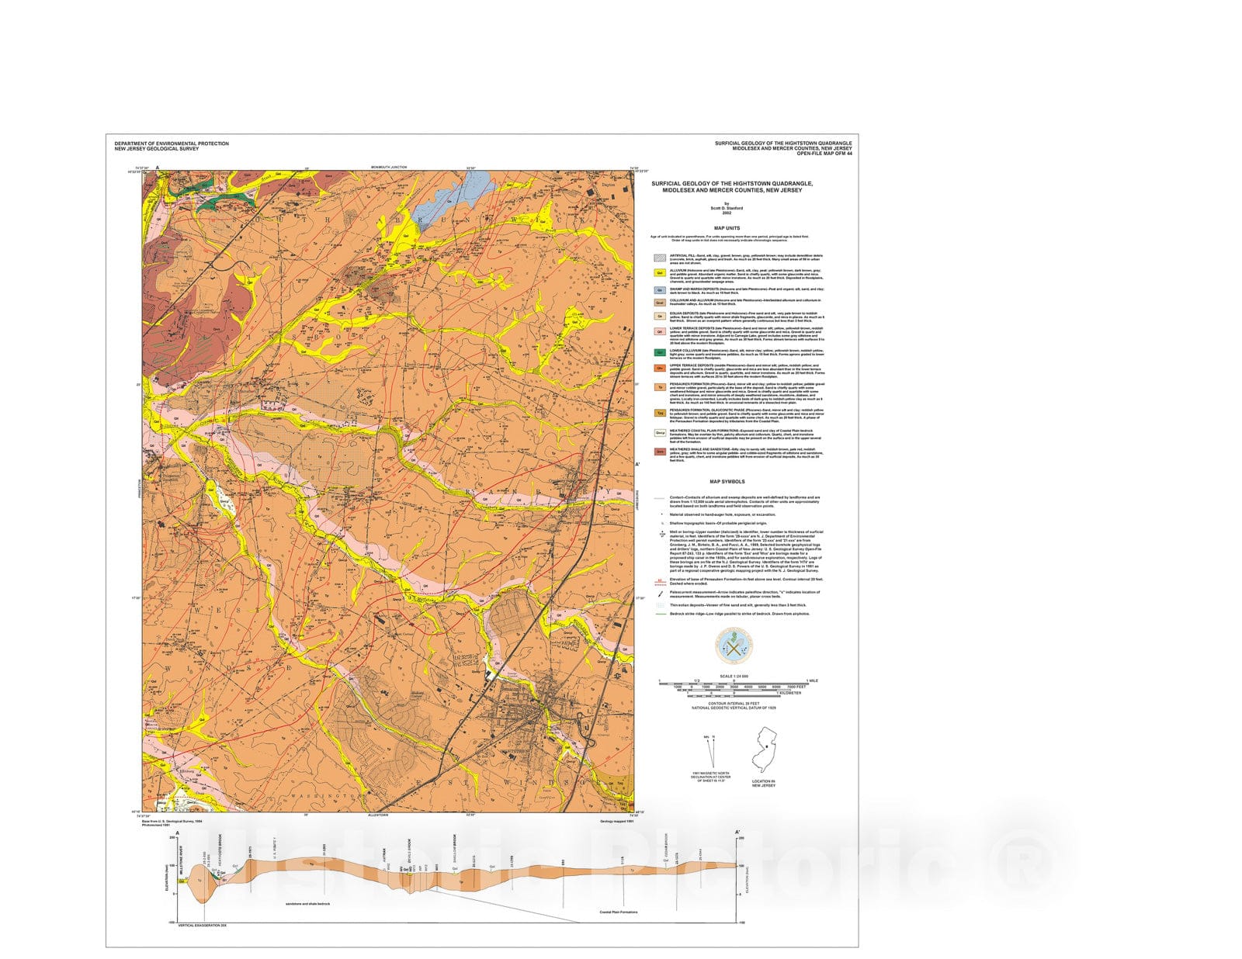
Task: Click the Department of Environmental Protection header
Action: pos(172,144)
